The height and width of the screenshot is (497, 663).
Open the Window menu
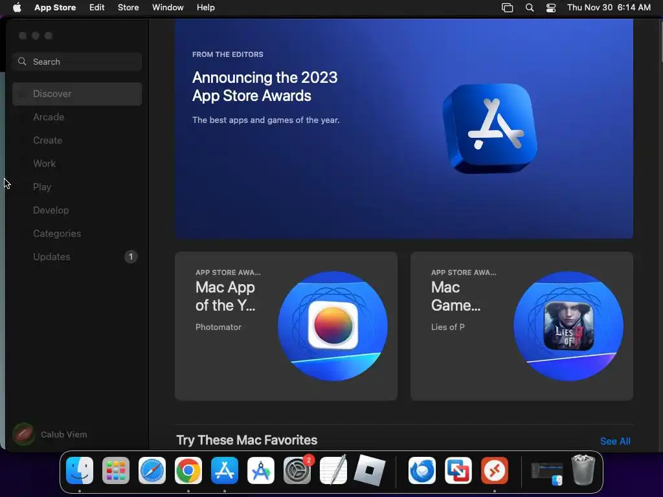click(168, 8)
